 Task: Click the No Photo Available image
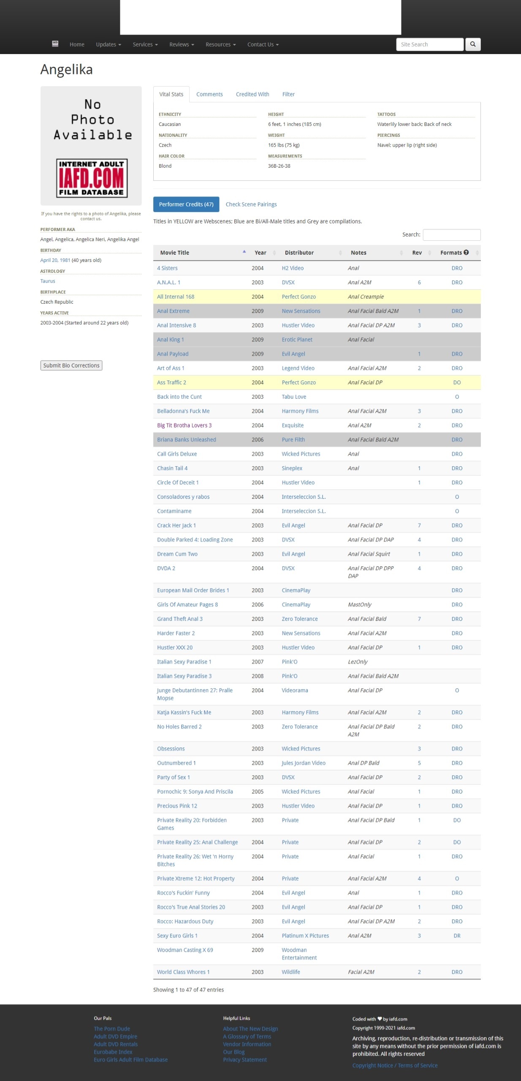91,146
